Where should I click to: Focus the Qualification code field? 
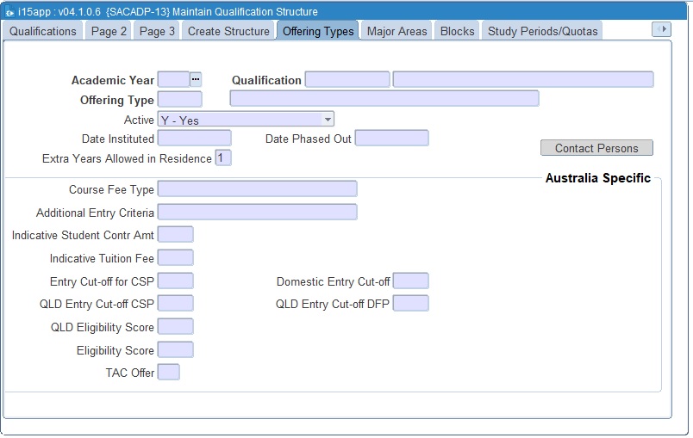click(x=347, y=79)
